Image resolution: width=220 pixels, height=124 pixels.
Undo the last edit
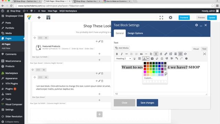[x=177, y=59]
